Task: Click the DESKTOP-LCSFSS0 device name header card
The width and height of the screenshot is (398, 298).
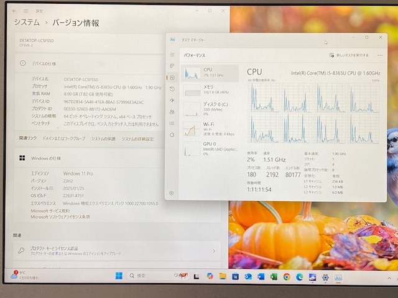Action: (x=90, y=43)
